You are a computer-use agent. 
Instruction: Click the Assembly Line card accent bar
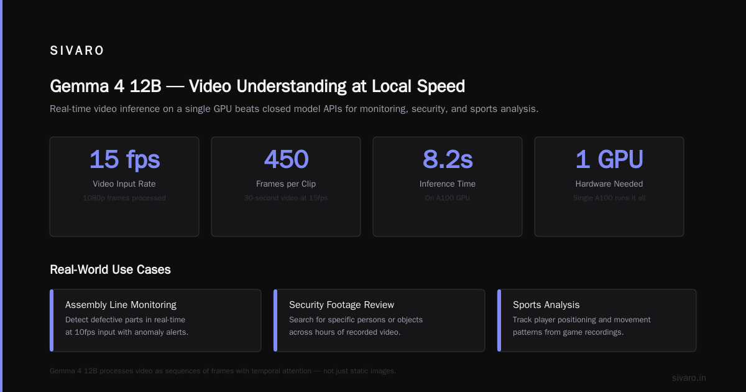[x=52, y=320]
